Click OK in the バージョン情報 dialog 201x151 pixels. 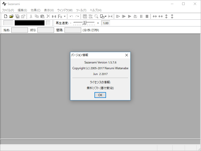pos(100,95)
